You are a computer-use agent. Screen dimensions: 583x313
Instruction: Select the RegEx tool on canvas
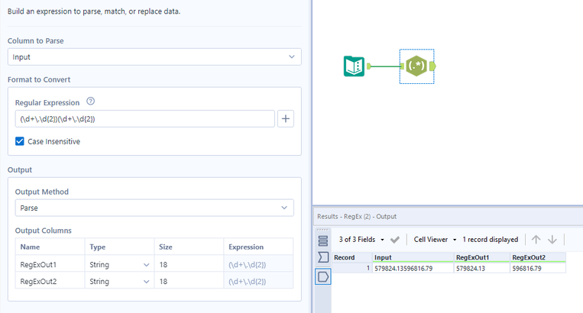416,66
